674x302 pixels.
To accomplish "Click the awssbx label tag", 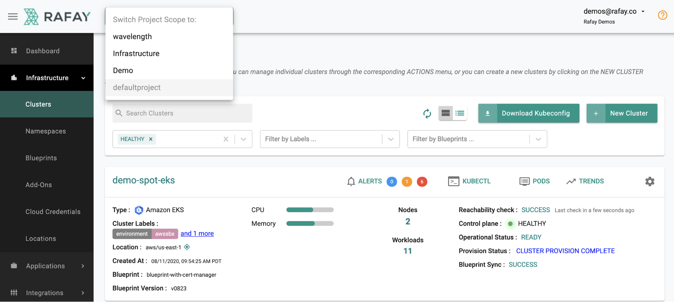I will coord(165,234).
